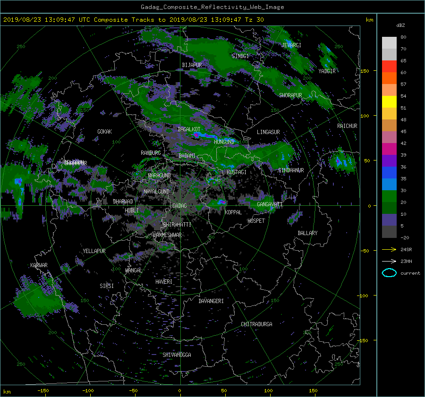This screenshot has width=425, height=397.
Task: Select the magenta 42 dBZ color swatch
Action: coord(389,149)
